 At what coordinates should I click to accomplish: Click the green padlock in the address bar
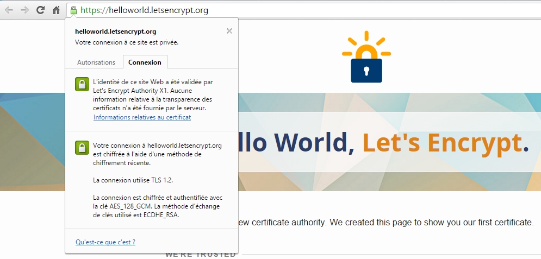[73, 10]
